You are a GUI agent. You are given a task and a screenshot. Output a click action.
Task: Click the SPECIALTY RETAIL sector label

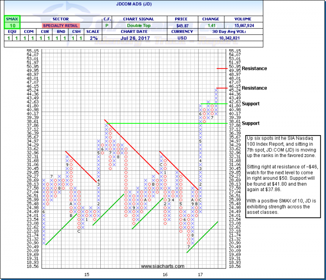(60, 26)
